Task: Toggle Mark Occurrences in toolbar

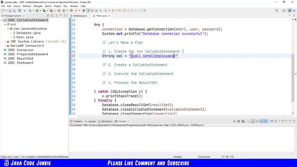Action: (88, 11)
